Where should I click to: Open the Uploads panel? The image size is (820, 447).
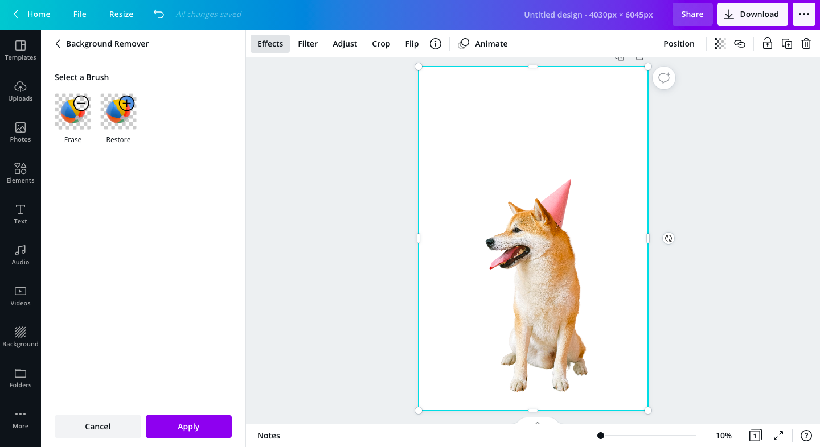click(x=20, y=91)
